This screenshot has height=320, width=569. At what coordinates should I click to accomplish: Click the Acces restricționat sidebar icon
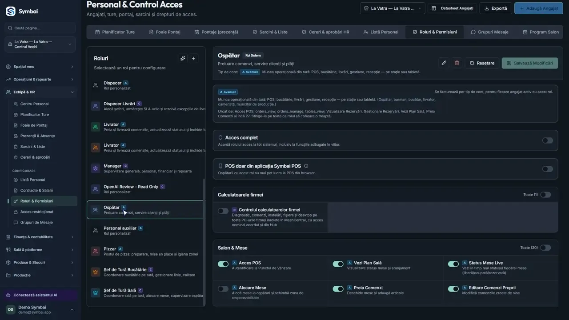[16, 212]
